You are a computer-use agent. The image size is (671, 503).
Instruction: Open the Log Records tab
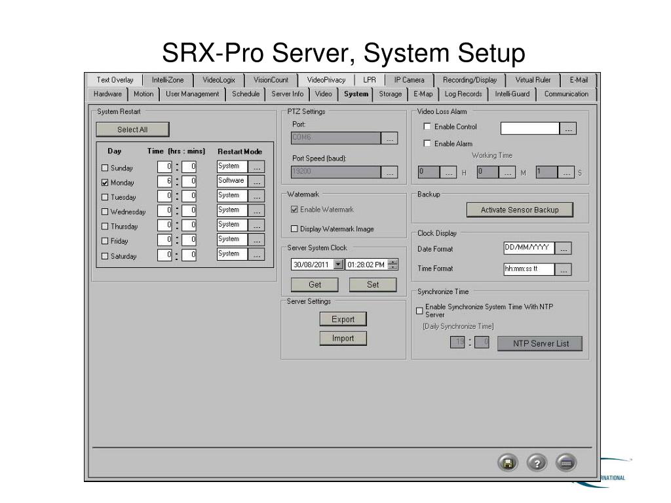463,94
